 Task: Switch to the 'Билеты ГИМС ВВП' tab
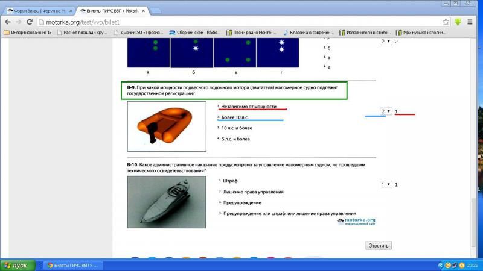pyautogui.click(x=109, y=10)
